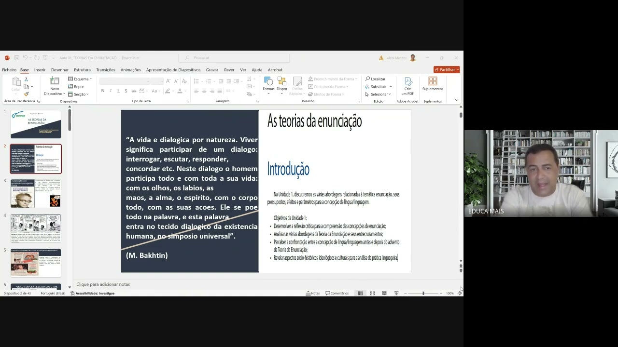Click the Cut scissors icon
Image resolution: width=618 pixels, height=347 pixels.
coord(26,79)
